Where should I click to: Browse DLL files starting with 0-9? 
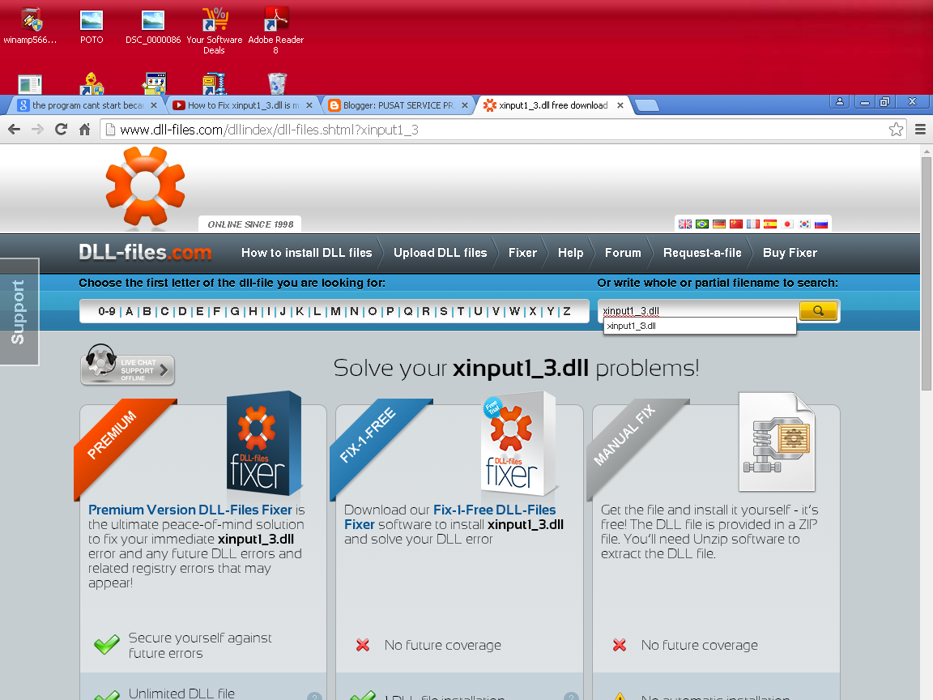107,311
